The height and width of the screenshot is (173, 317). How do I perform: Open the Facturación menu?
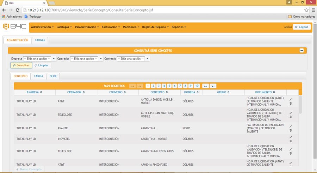[x=111, y=27]
